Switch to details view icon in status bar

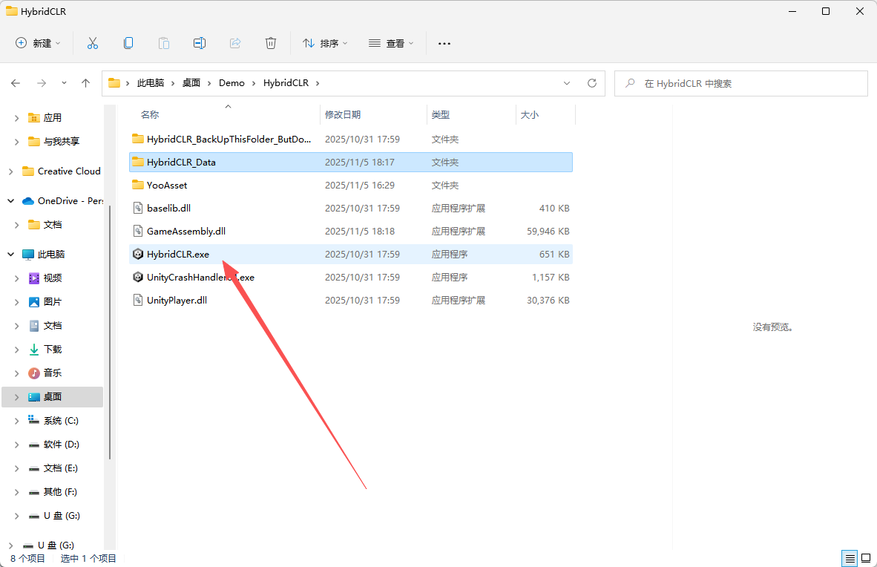point(850,558)
